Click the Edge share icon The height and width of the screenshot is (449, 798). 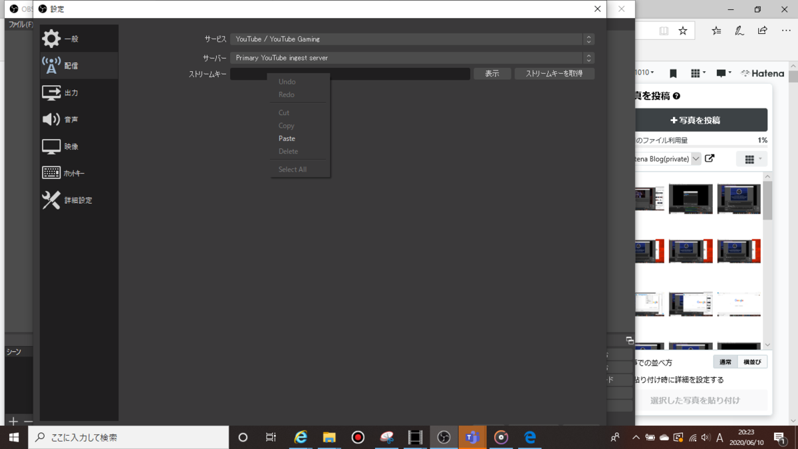[763, 31]
